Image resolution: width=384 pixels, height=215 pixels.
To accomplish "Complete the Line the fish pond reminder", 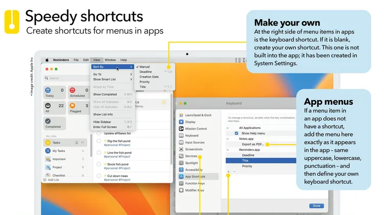I will (99, 153).
